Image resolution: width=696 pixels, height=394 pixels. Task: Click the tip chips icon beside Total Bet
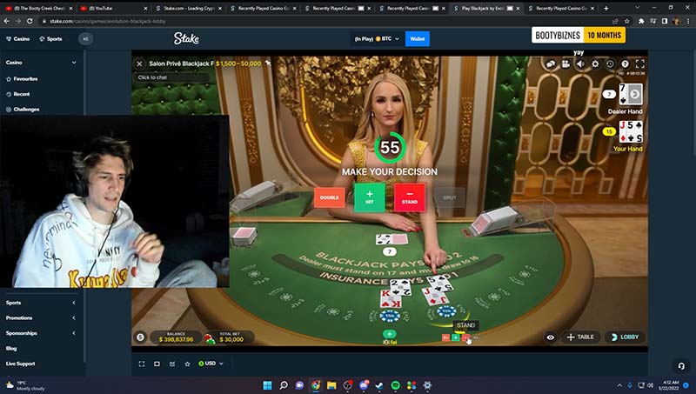210,339
